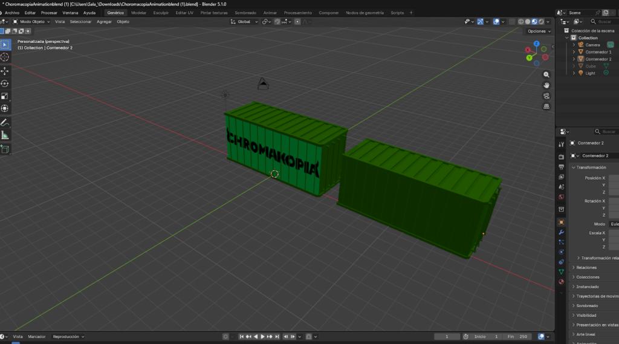
Task: Open the Scene properties tab
Action: coord(561,186)
